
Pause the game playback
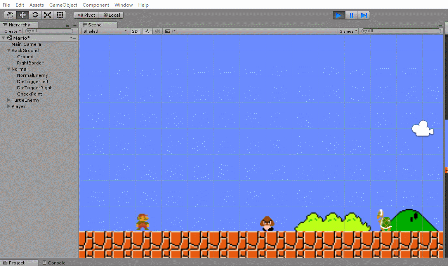coord(351,15)
